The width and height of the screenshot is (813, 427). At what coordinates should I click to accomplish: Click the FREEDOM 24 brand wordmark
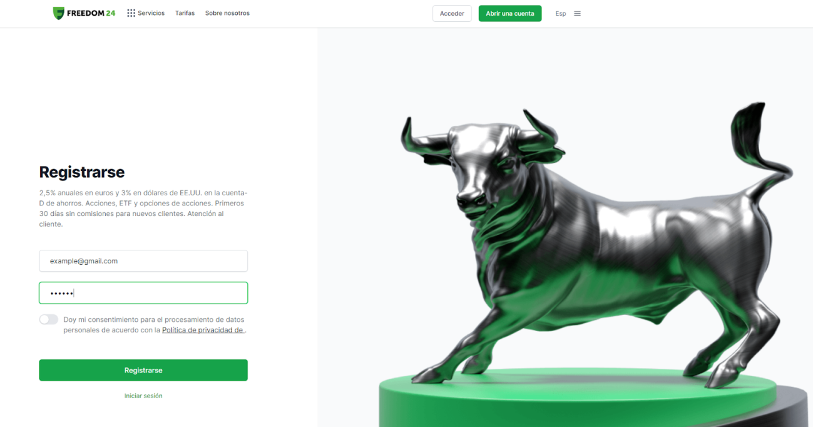click(91, 13)
